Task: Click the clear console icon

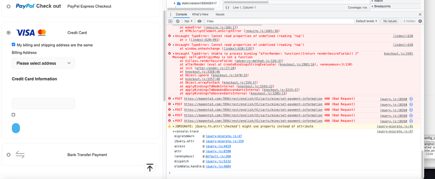Action: (x=178, y=21)
